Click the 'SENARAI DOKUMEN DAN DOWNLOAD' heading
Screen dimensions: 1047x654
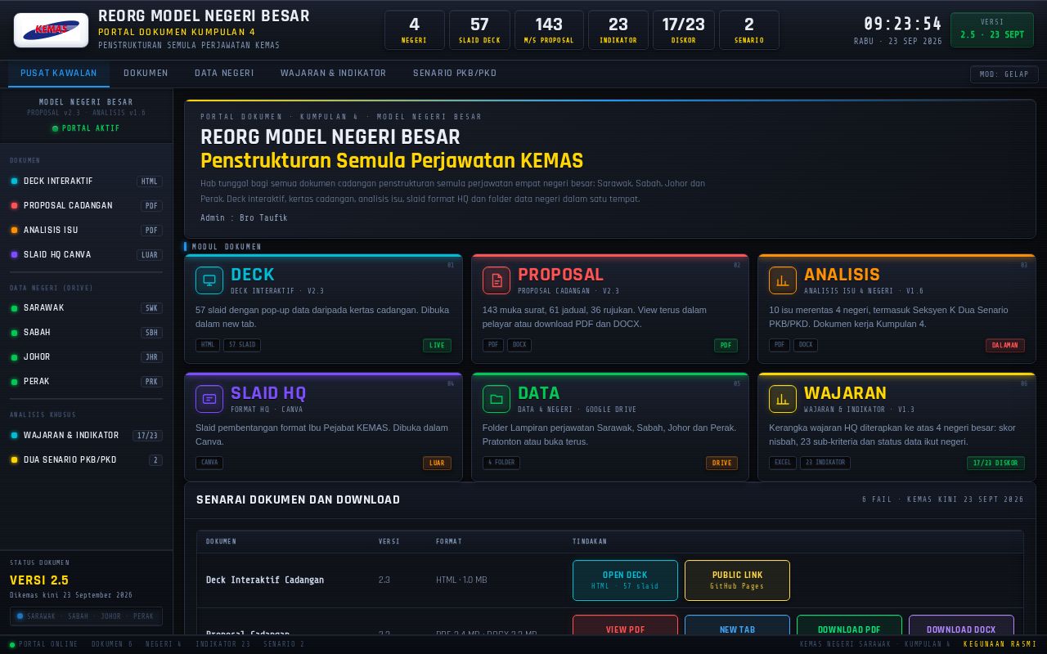[299, 499]
